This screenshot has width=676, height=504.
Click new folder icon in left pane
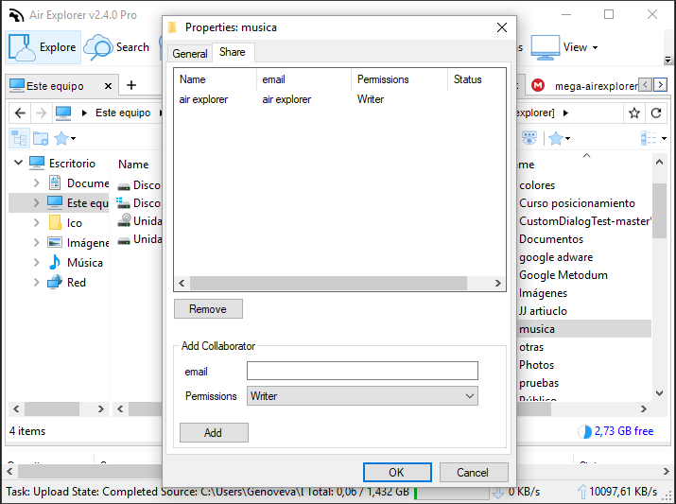(x=41, y=138)
